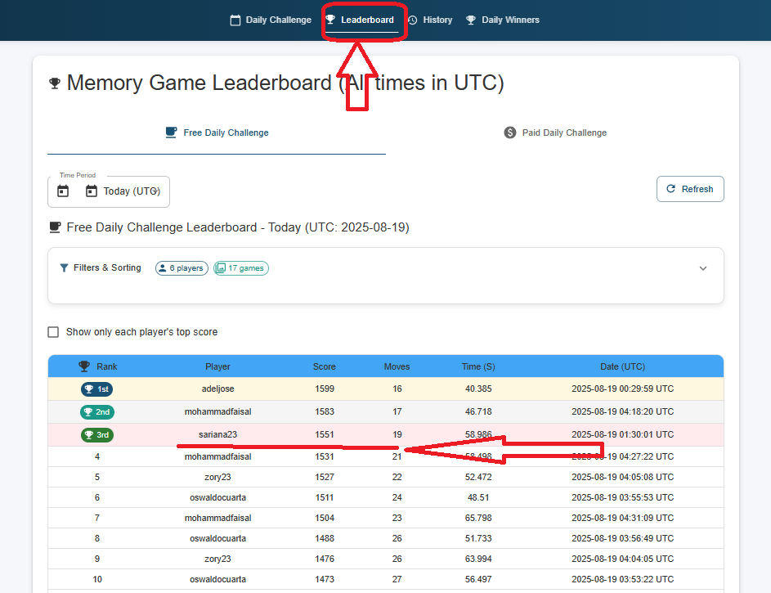Open the Time Period dropdown

click(109, 191)
